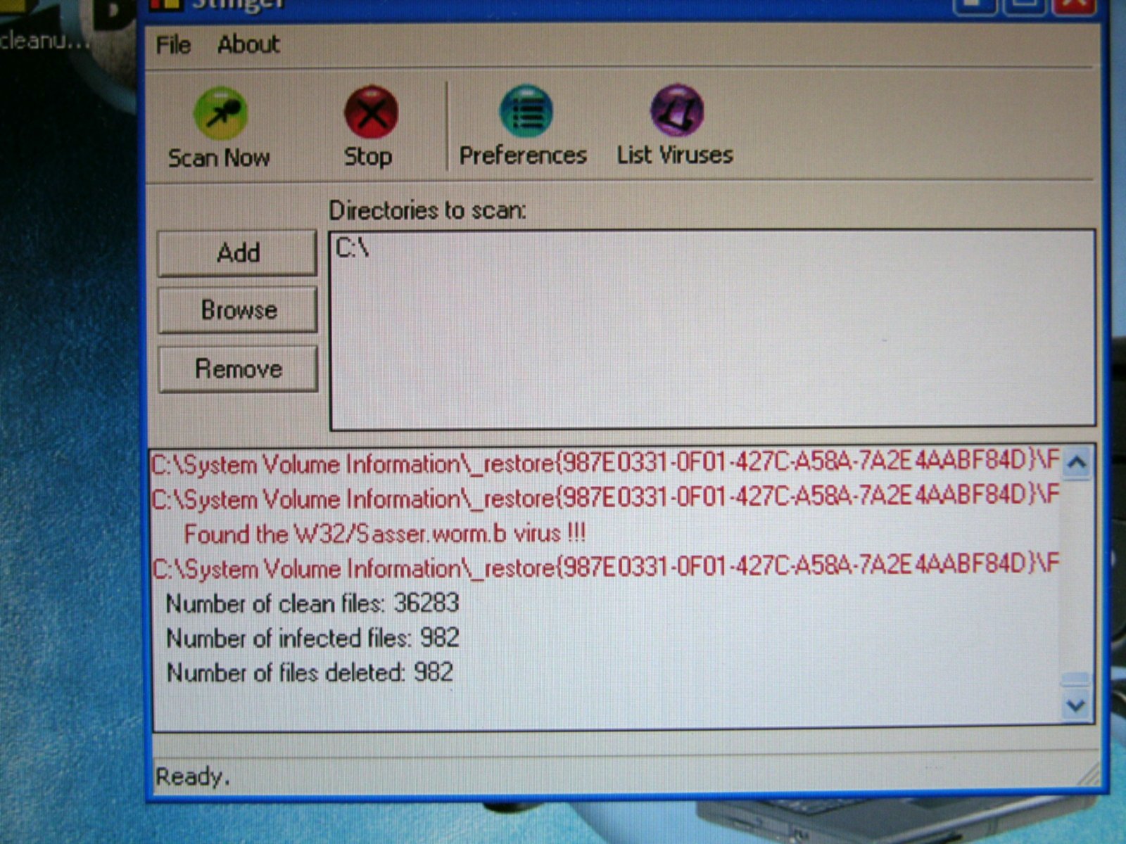Start scanning with the Scan Now icon
The height and width of the screenshot is (844, 1126).
[220, 127]
